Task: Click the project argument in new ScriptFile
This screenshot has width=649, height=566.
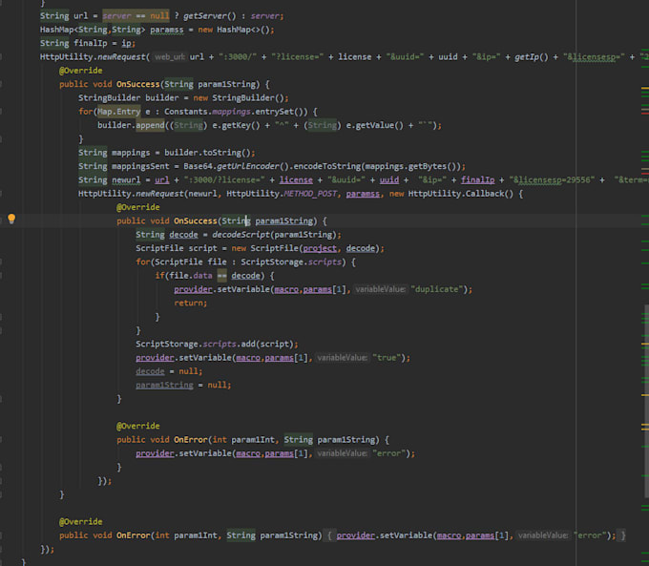Action: tap(320, 248)
